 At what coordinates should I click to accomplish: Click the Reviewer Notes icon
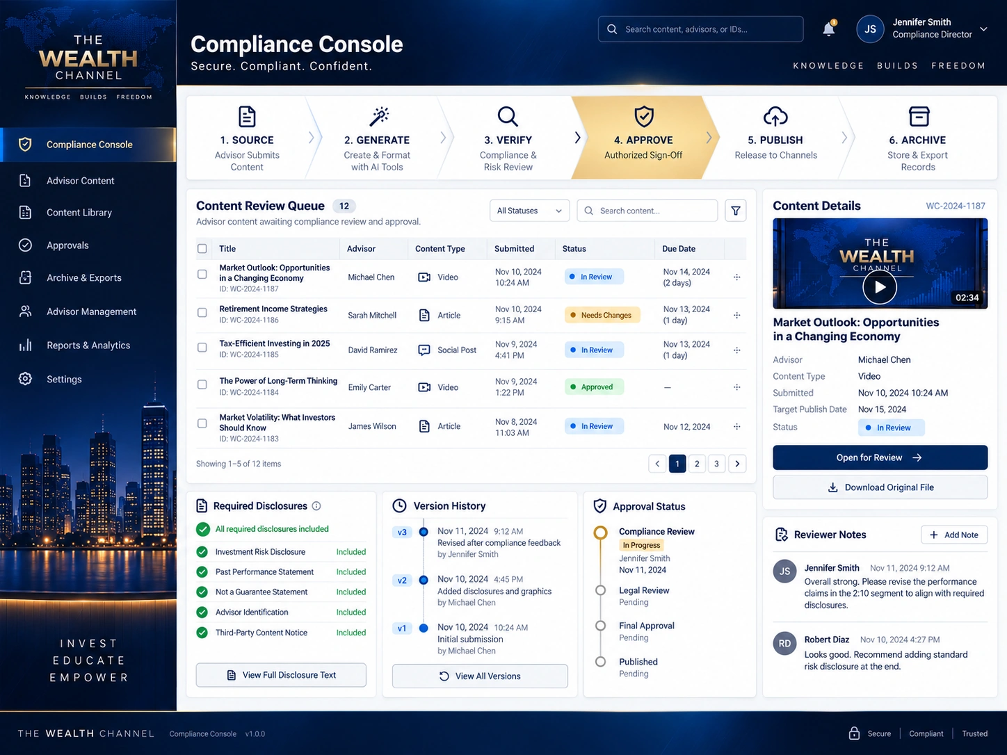click(782, 535)
